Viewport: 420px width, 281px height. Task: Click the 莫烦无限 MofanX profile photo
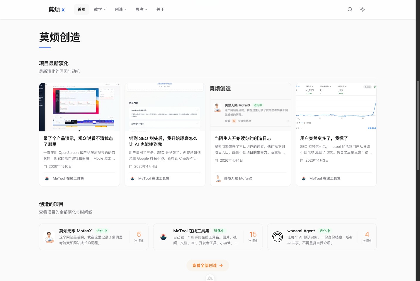coord(49,237)
